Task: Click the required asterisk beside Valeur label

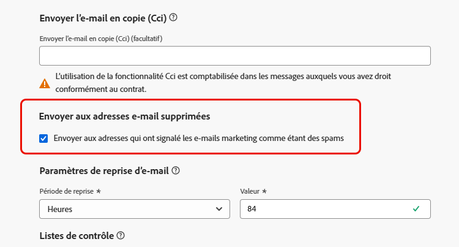Action: (x=264, y=191)
